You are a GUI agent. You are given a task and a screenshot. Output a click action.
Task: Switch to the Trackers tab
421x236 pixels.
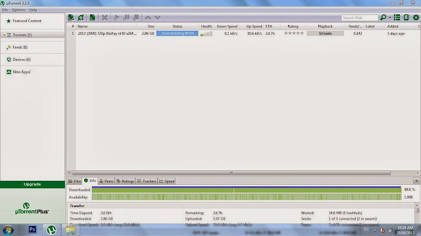coord(147,181)
